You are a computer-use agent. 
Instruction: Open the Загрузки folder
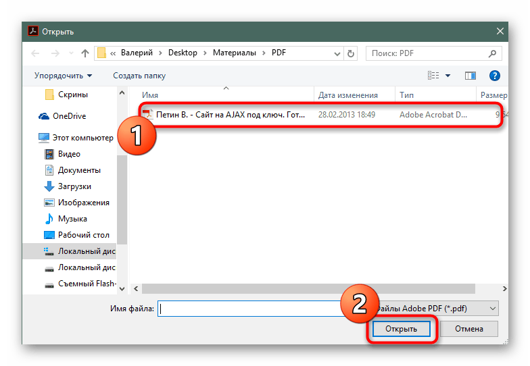(68, 186)
